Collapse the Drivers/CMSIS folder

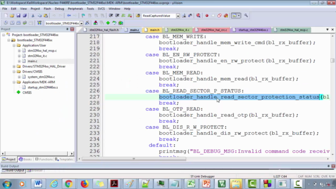[x=14, y=71]
